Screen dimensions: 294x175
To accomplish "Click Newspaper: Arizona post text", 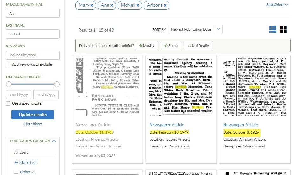I will click(x=169, y=146).
